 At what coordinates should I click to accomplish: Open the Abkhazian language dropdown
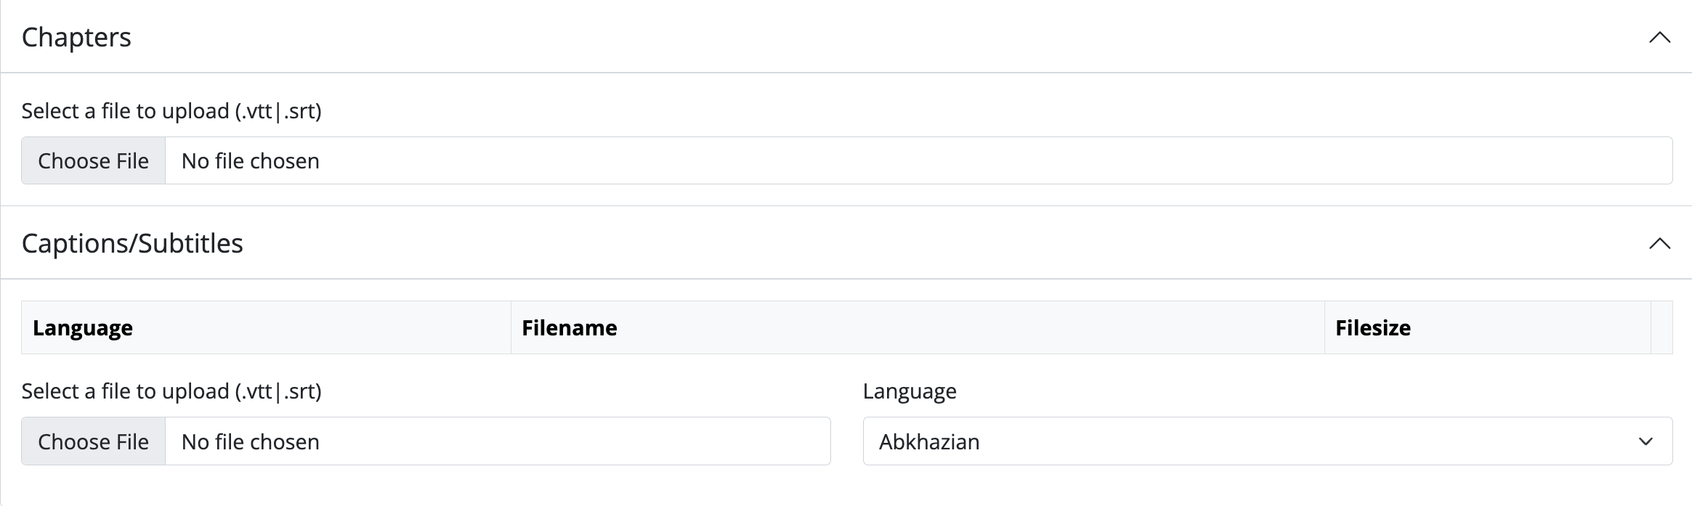point(1235,441)
